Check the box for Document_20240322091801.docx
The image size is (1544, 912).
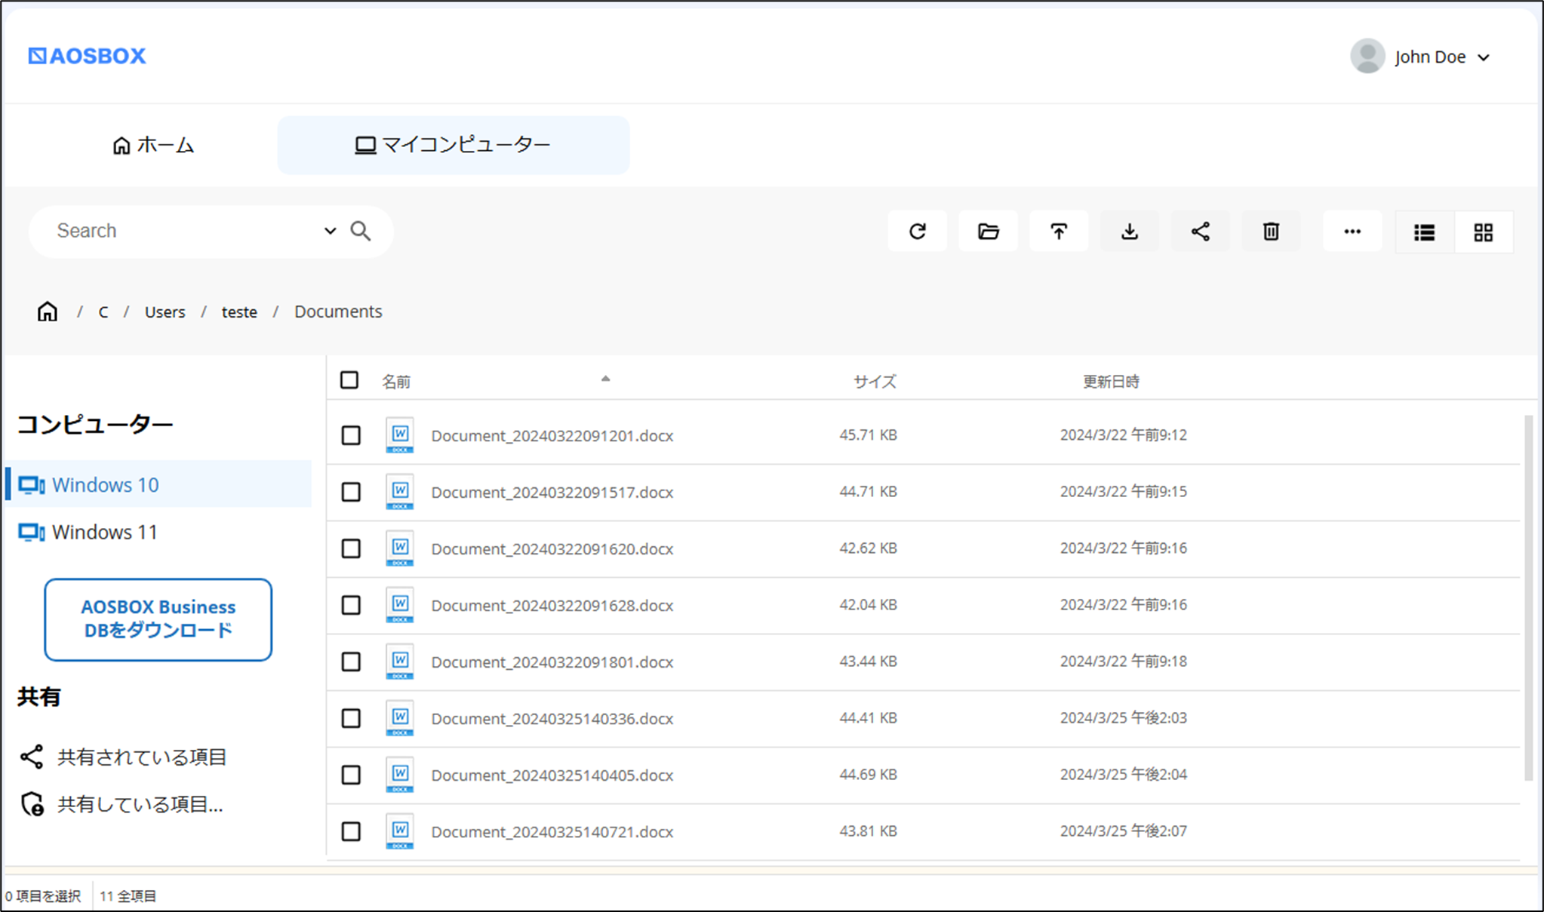pos(351,662)
